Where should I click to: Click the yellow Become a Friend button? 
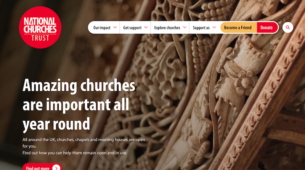(238, 28)
